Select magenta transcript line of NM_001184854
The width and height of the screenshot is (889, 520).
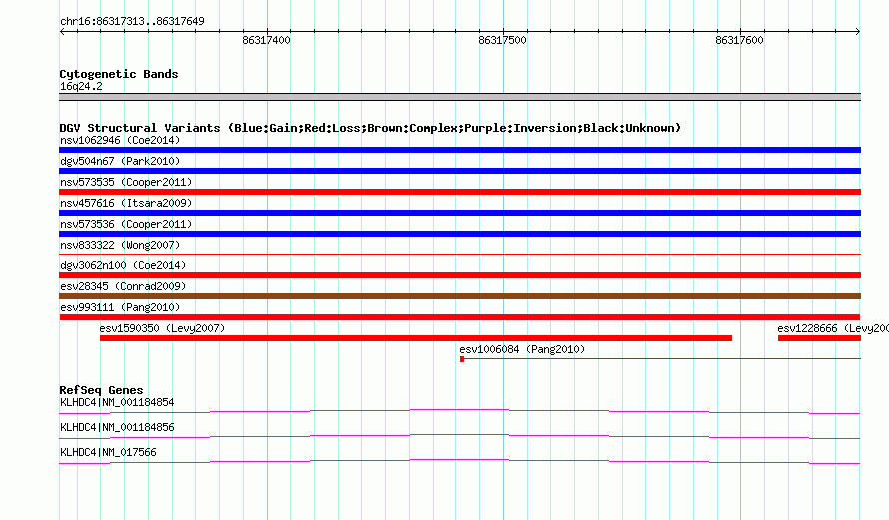pos(459,411)
